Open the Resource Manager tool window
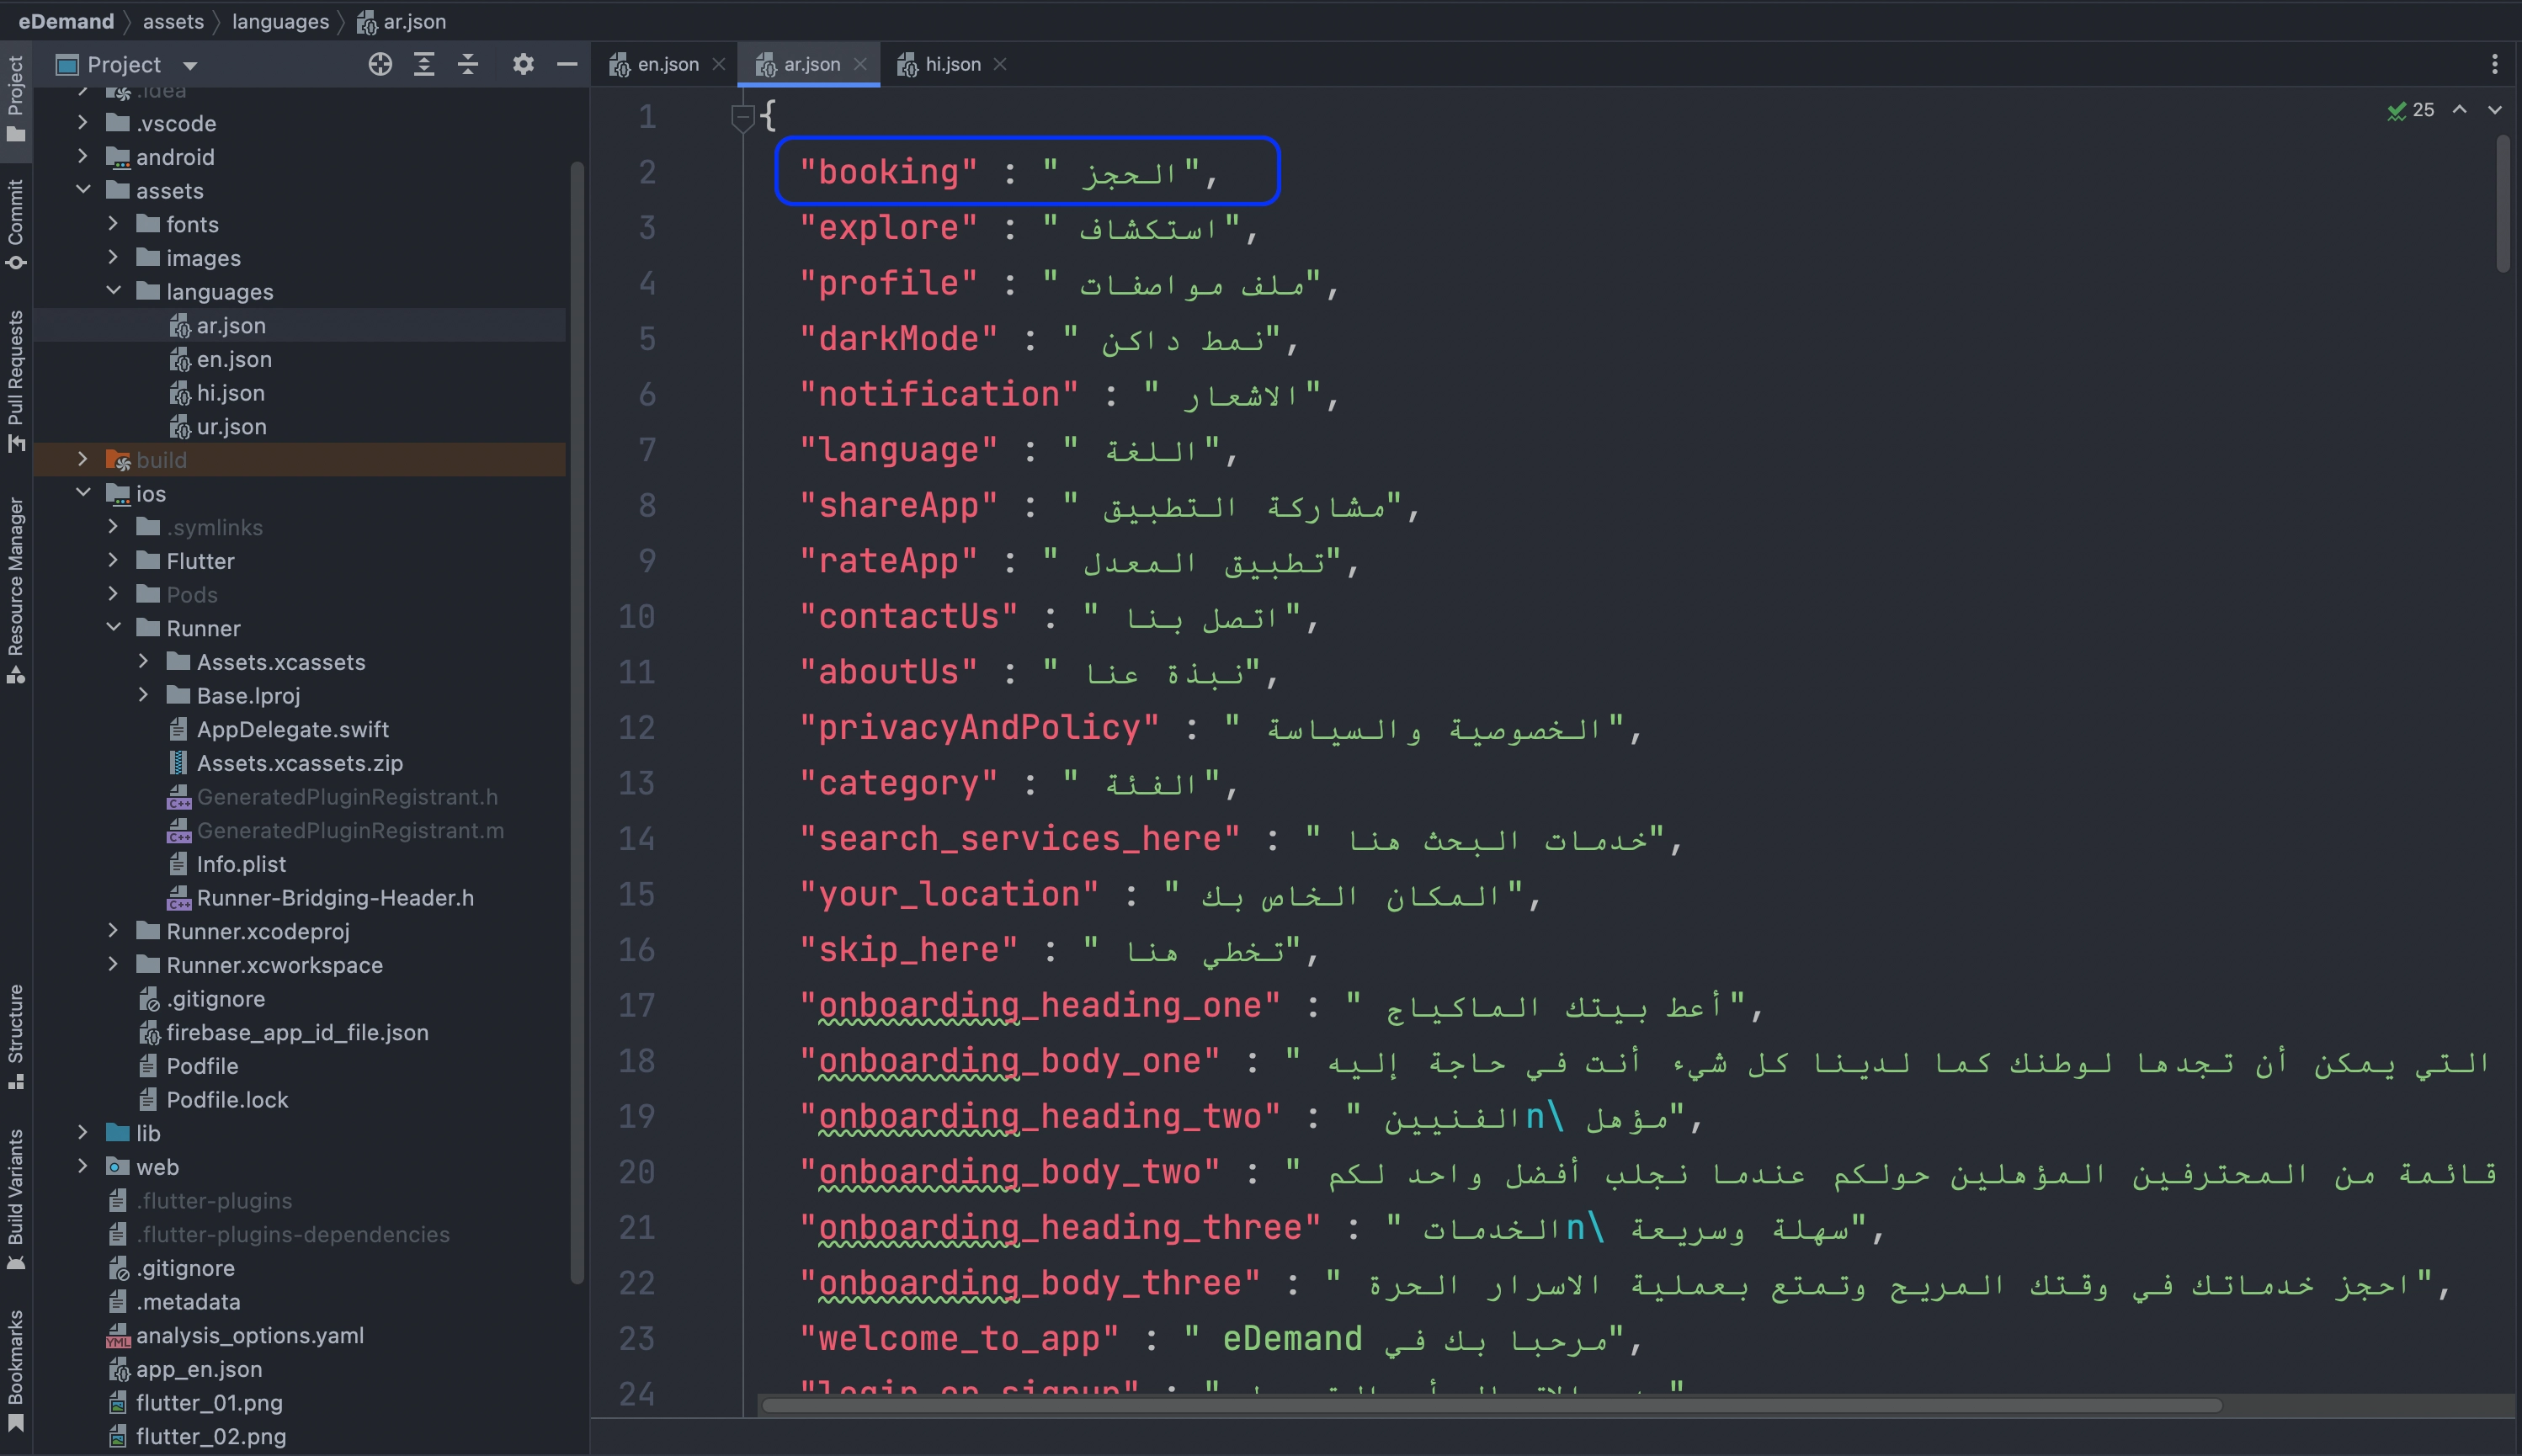The width and height of the screenshot is (2522, 1456). point(16,590)
